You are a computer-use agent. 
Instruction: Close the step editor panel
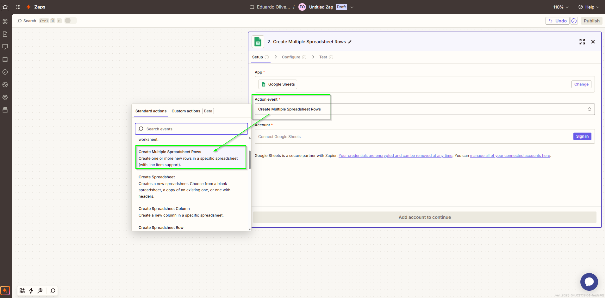coord(593,42)
